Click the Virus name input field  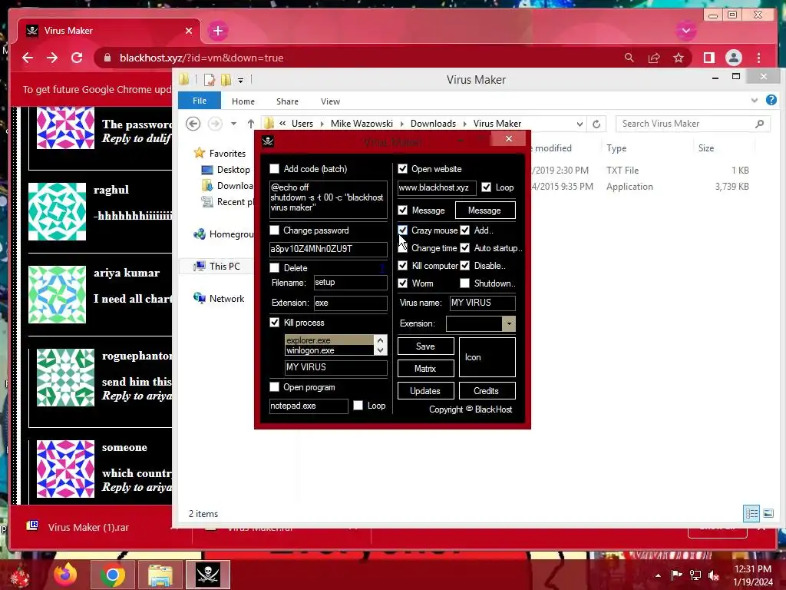(482, 303)
